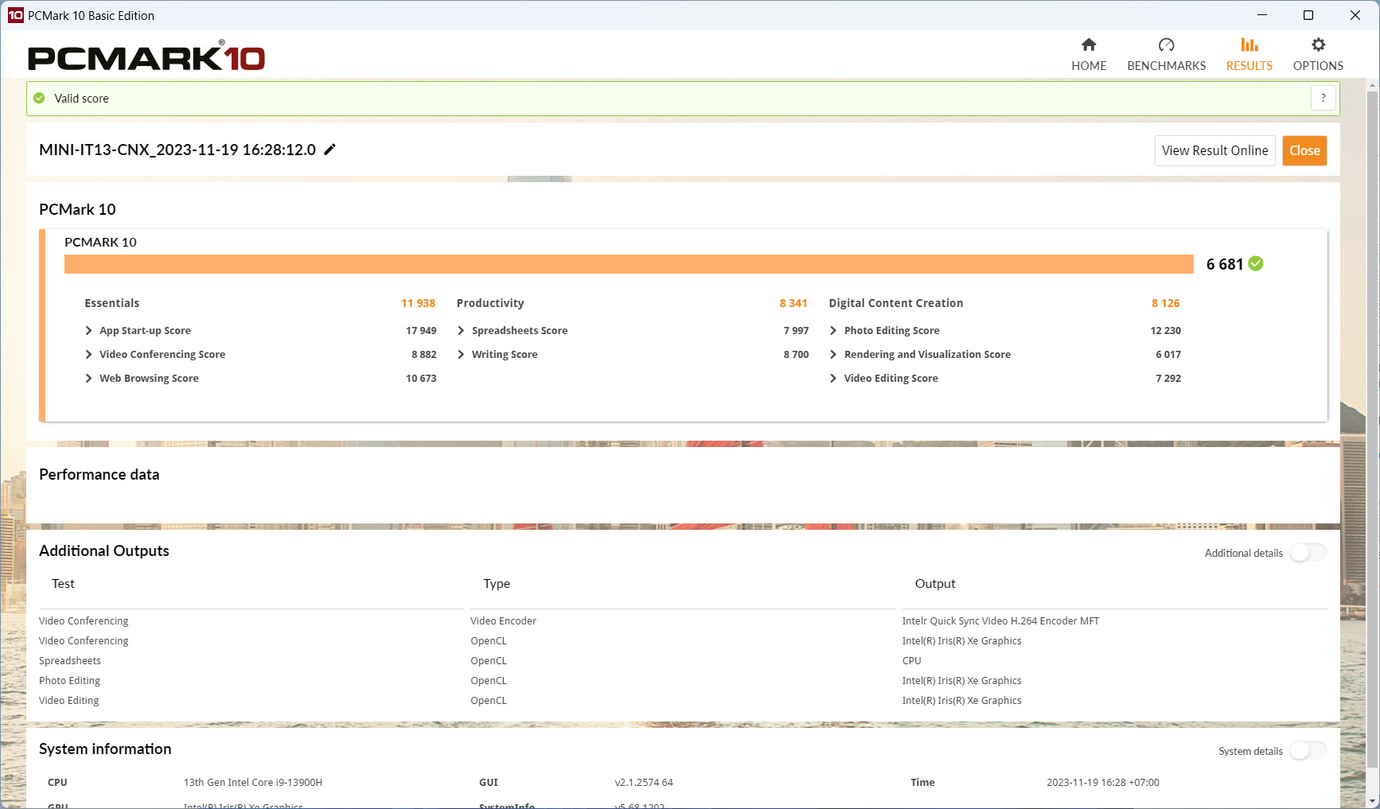Open the question mark help button

click(1323, 98)
